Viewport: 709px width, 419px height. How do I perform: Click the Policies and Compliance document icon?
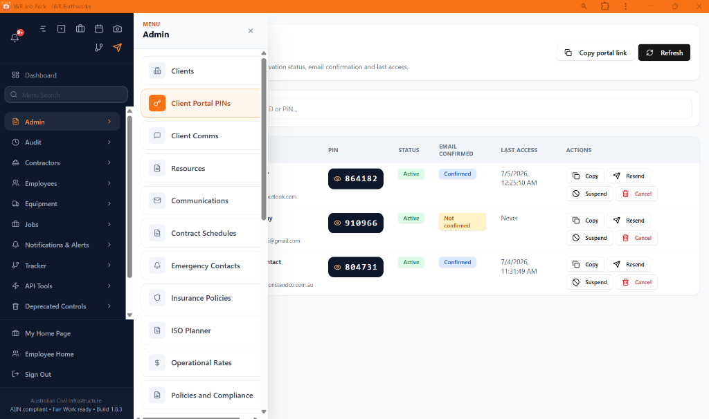point(157,395)
